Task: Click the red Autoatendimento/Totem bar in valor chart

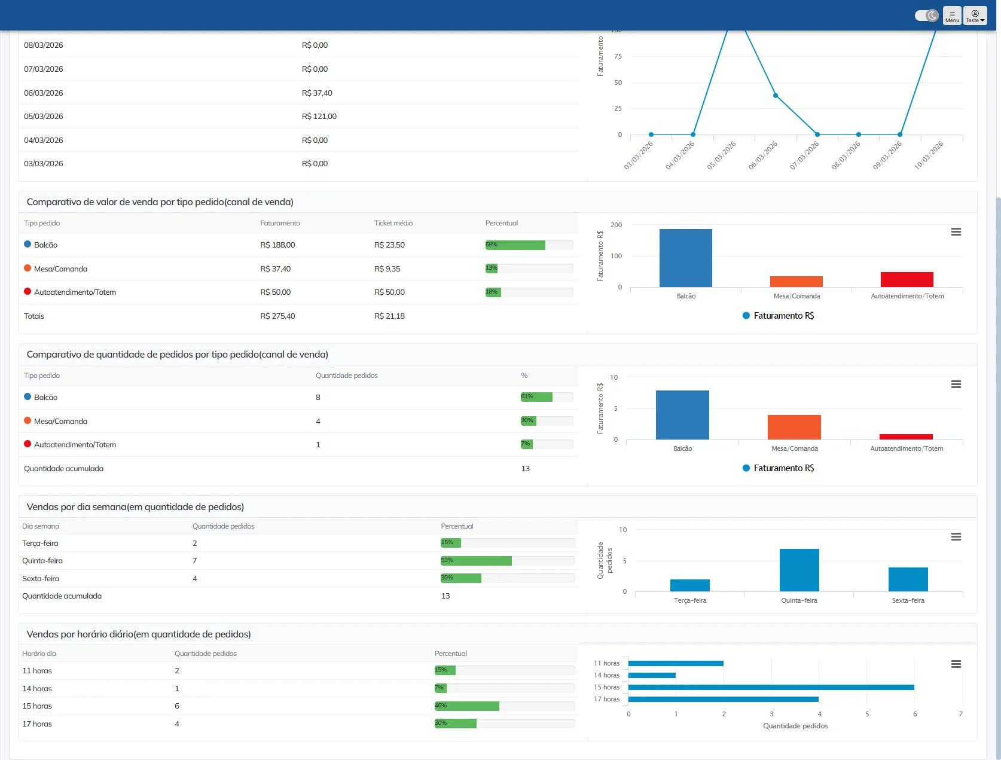Action: (907, 279)
